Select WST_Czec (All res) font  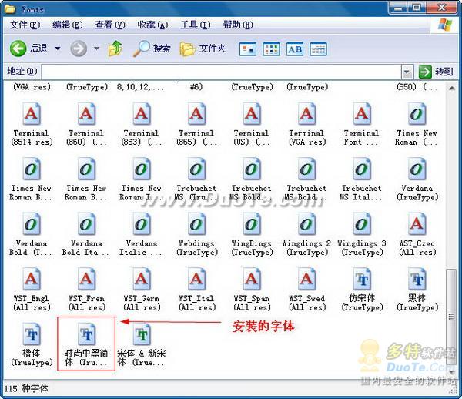[x=417, y=235]
